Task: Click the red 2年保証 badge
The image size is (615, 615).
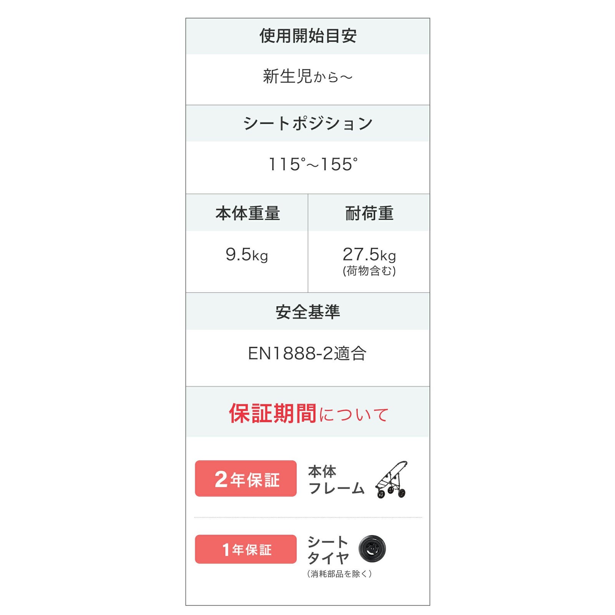Action: [246, 479]
